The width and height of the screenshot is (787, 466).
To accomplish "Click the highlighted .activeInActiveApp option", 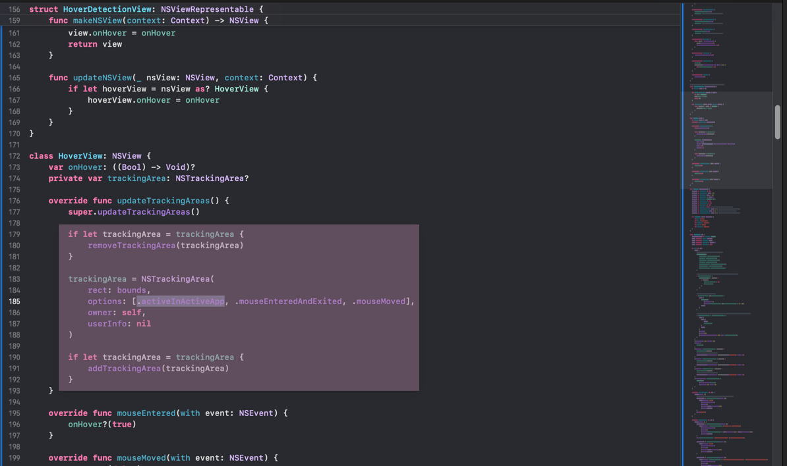I will [x=181, y=301].
